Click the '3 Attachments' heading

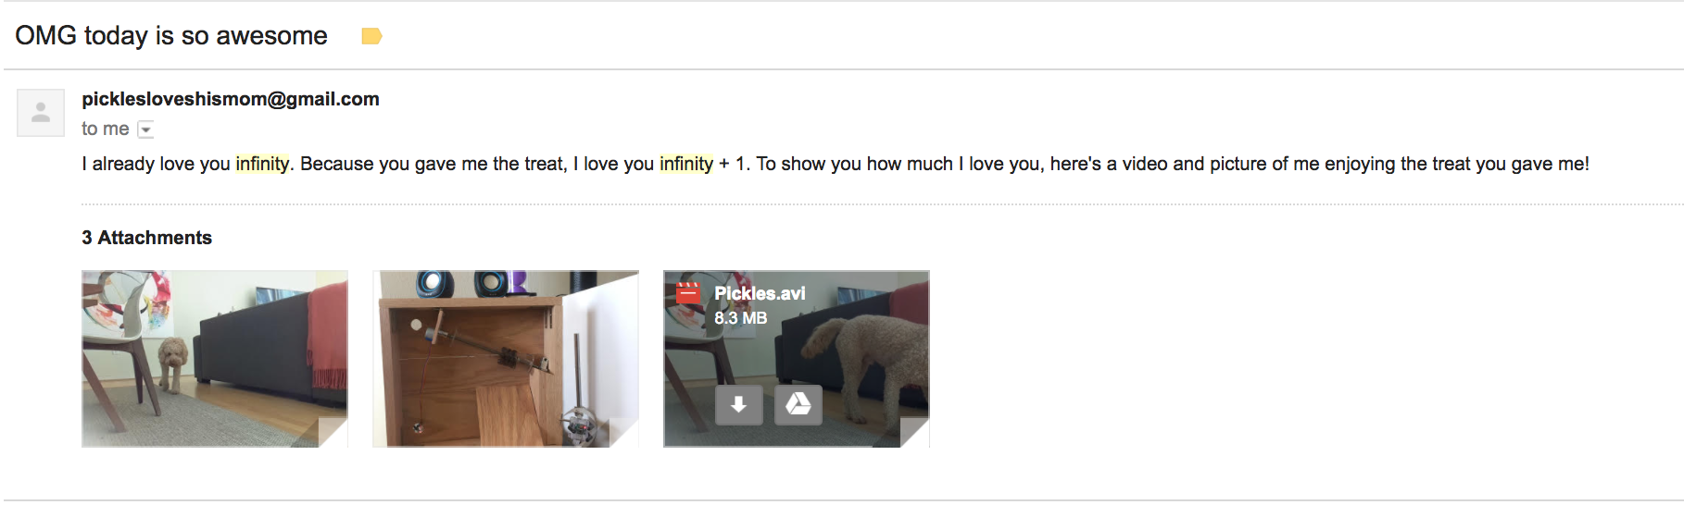pyautogui.click(x=146, y=238)
